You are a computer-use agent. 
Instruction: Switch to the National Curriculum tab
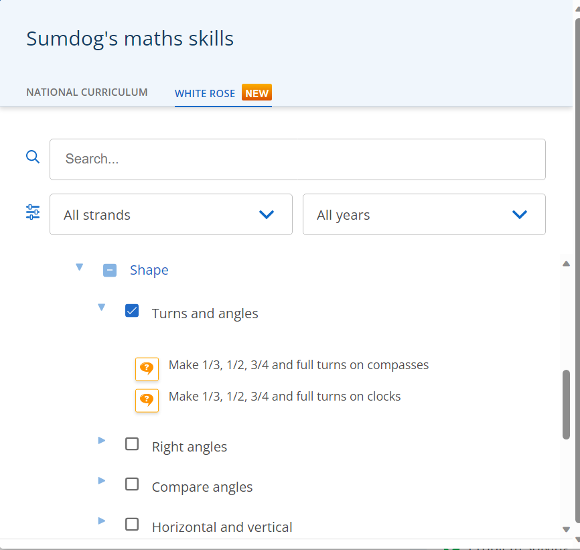coord(87,92)
